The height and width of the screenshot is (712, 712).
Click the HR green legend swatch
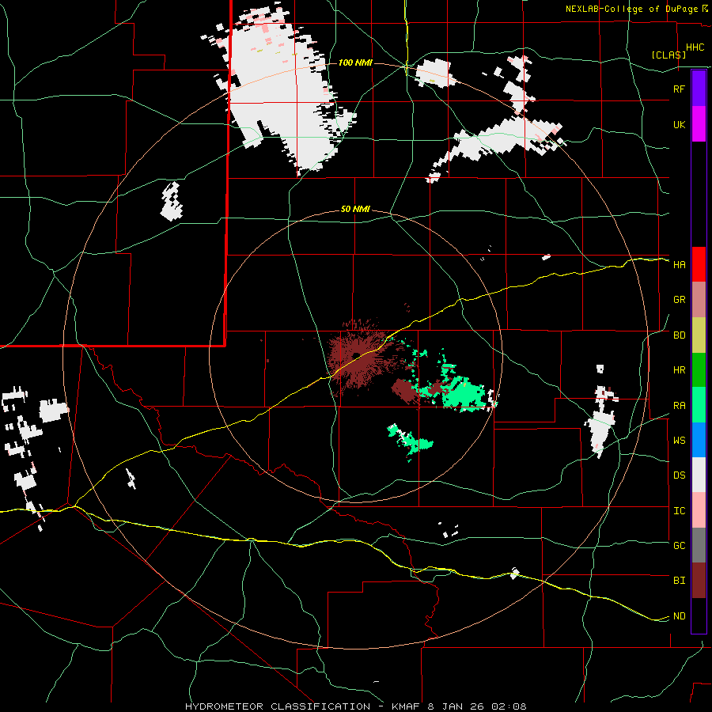point(699,370)
